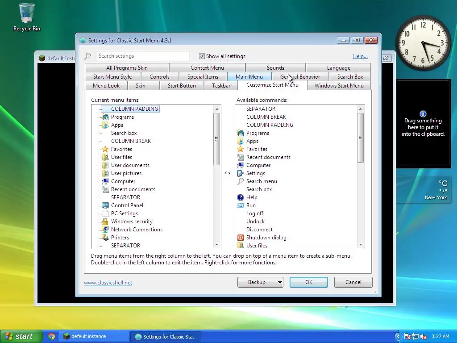This screenshot has width=457, height=343.
Task: Click the Cancel button
Action: [353, 282]
